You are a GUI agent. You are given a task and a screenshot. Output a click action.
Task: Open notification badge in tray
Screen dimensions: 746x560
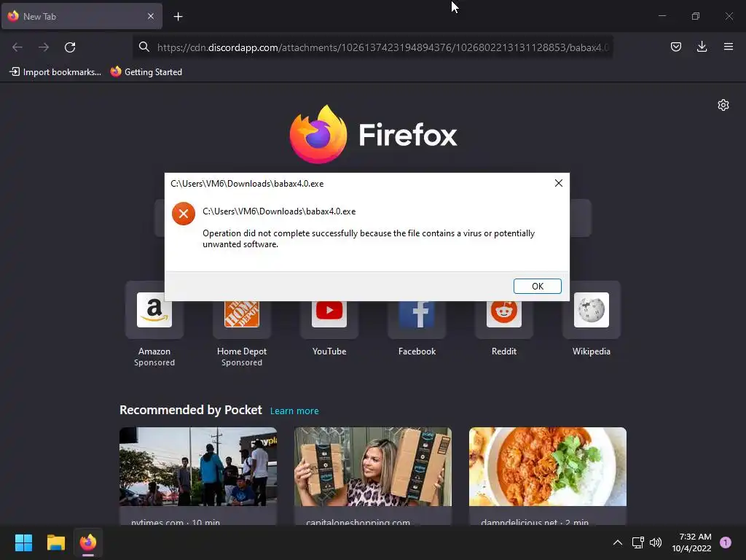pyautogui.click(x=726, y=542)
